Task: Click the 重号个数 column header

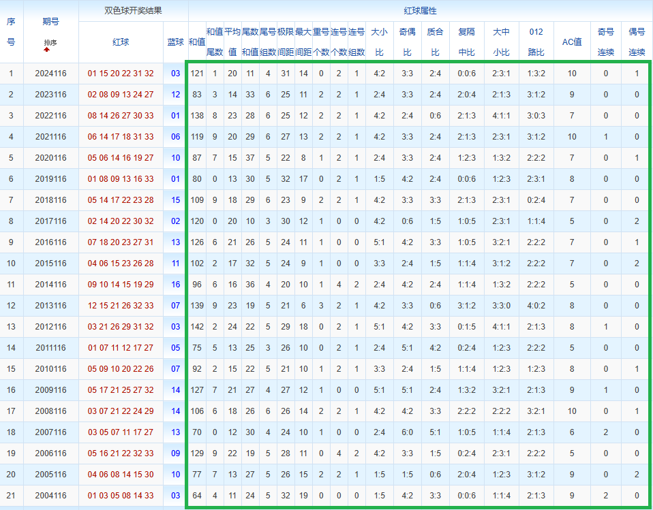Action: pos(321,42)
